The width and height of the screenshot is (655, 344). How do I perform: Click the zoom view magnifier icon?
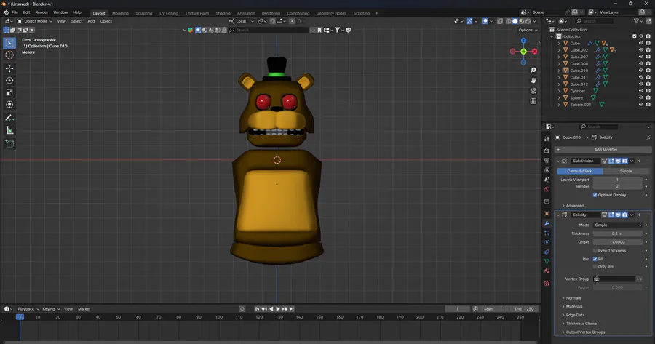[533, 70]
